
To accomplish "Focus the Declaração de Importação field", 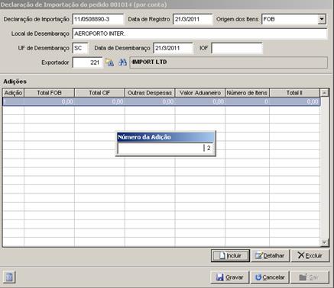I will point(98,19).
